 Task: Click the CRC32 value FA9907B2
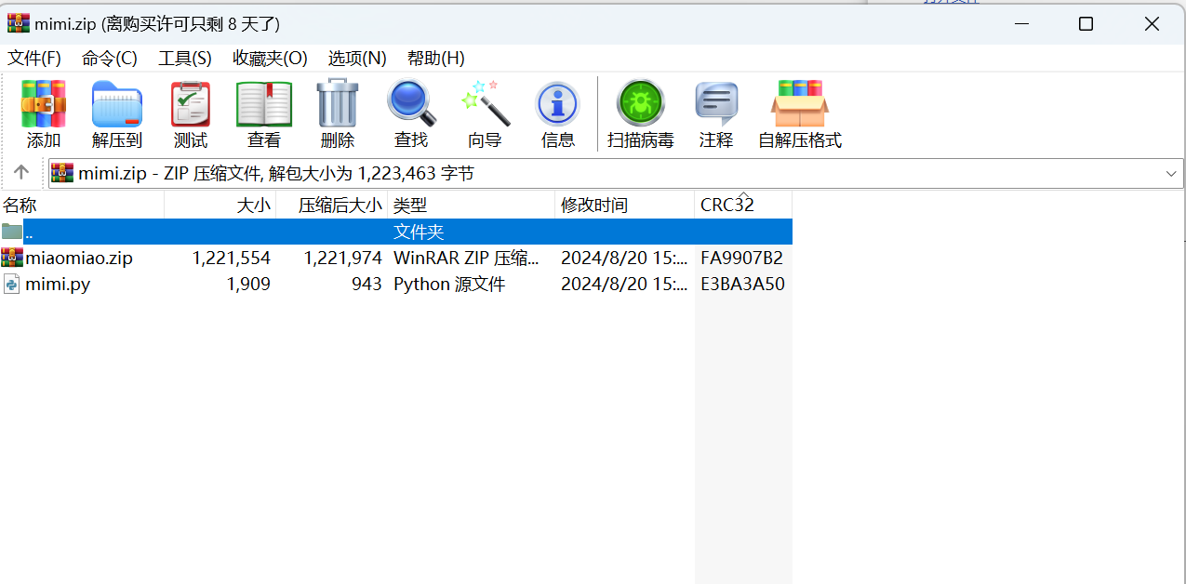[742, 258]
